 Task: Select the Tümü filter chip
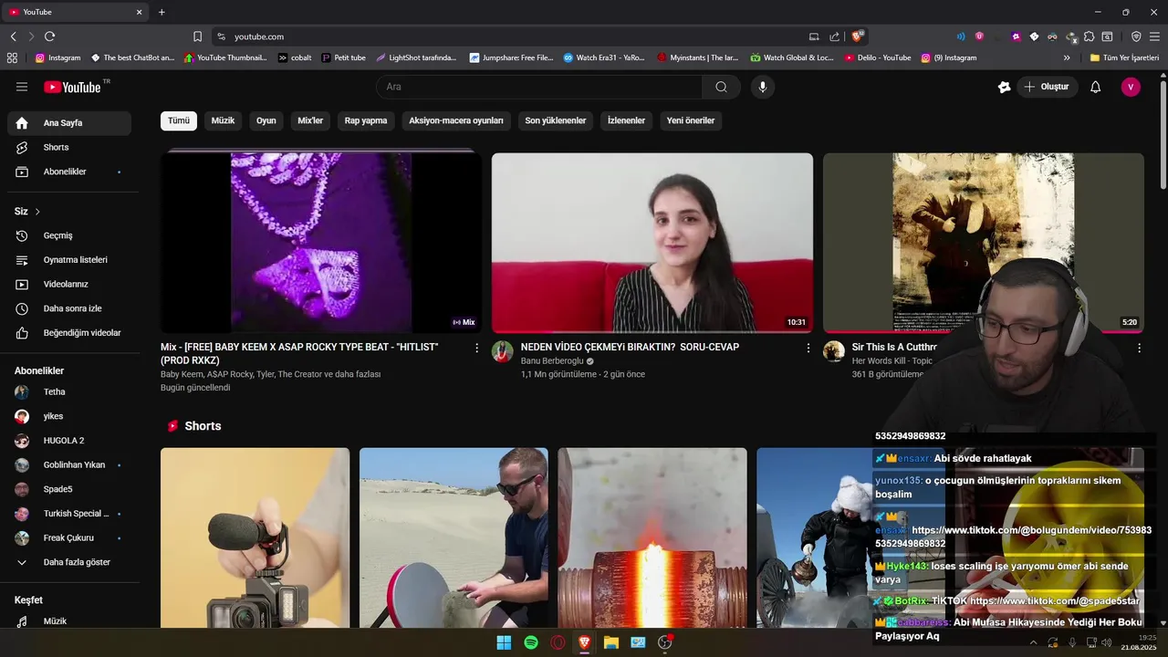[x=179, y=120]
